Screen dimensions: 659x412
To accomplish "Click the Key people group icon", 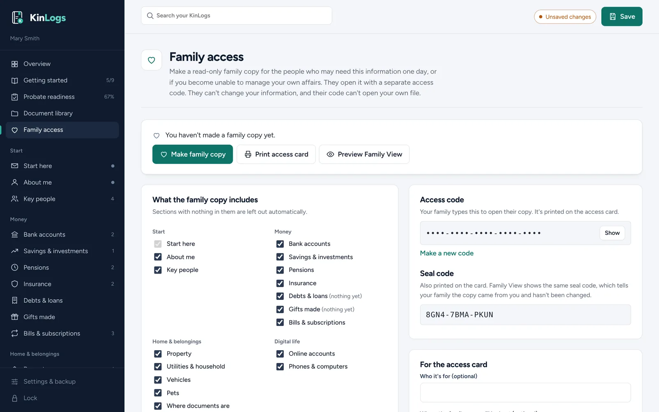I will click(15, 199).
